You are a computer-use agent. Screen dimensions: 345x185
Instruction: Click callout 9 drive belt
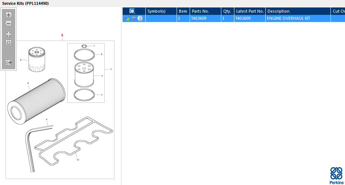tap(47, 119)
